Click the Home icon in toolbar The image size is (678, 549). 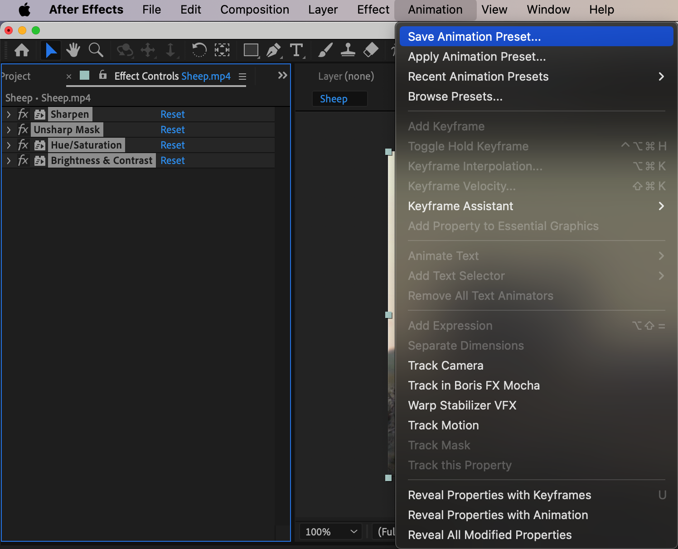pyautogui.click(x=22, y=50)
